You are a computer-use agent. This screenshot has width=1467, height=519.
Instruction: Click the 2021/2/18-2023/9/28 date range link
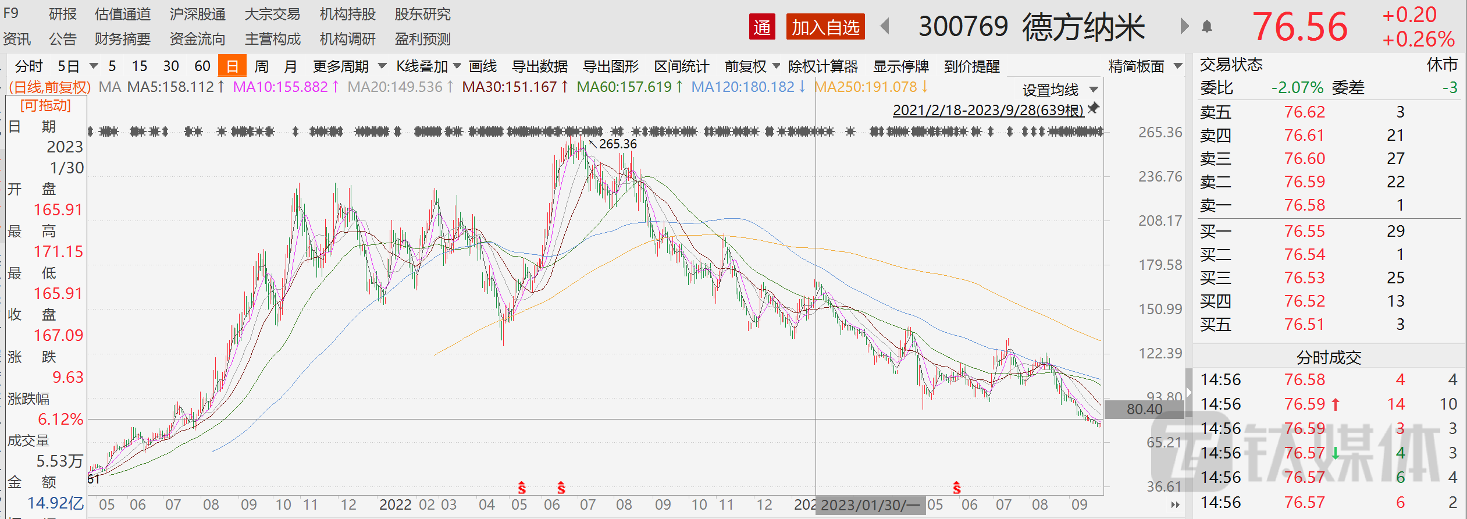pos(988,110)
